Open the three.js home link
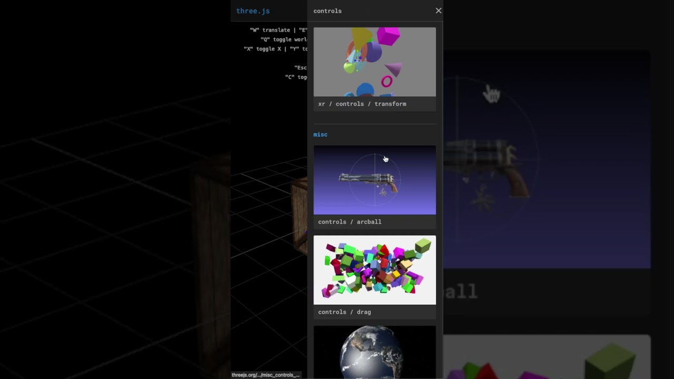This screenshot has height=379, width=674. point(253,11)
